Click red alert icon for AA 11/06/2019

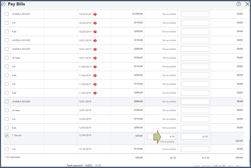[95, 67]
